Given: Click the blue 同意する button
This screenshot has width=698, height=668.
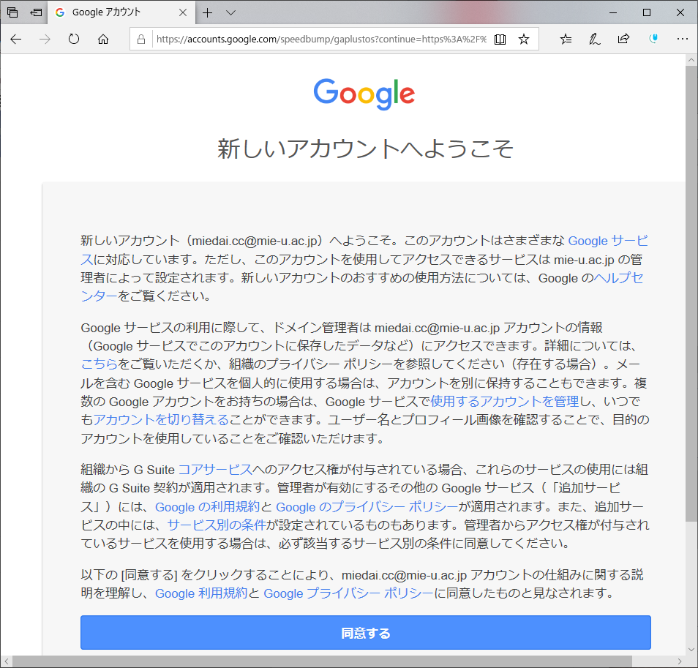Looking at the screenshot, I should 366,632.
